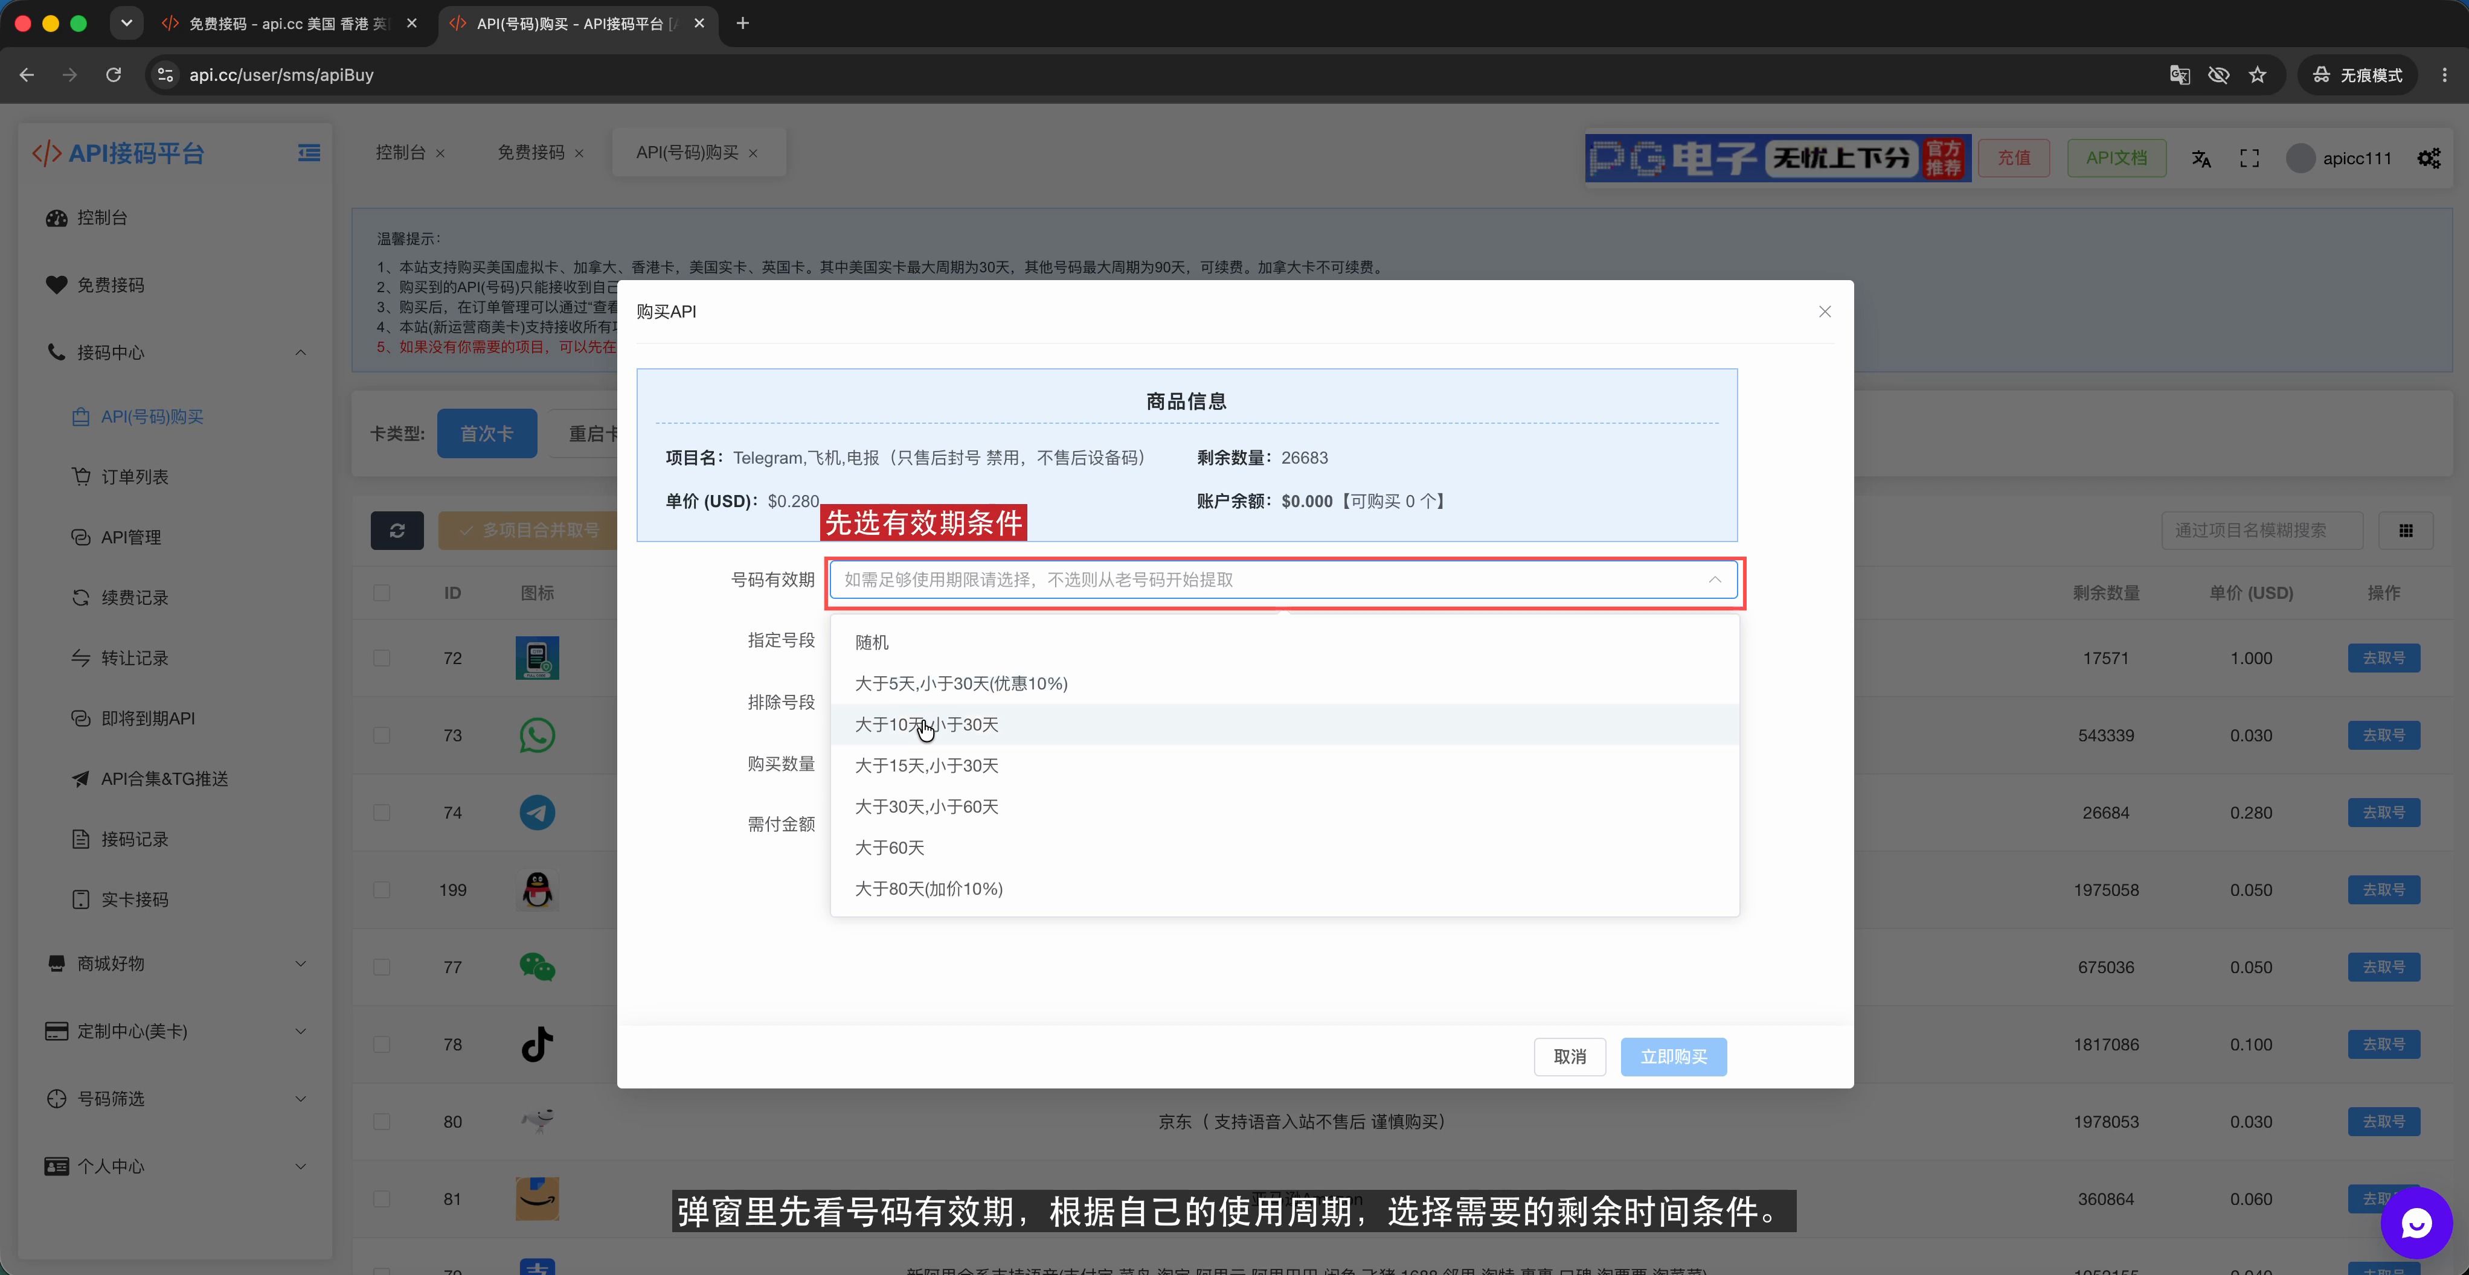The image size is (2469, 1275).
Task: Reload the page using the browser refresh icon
Action: point(113,75)
